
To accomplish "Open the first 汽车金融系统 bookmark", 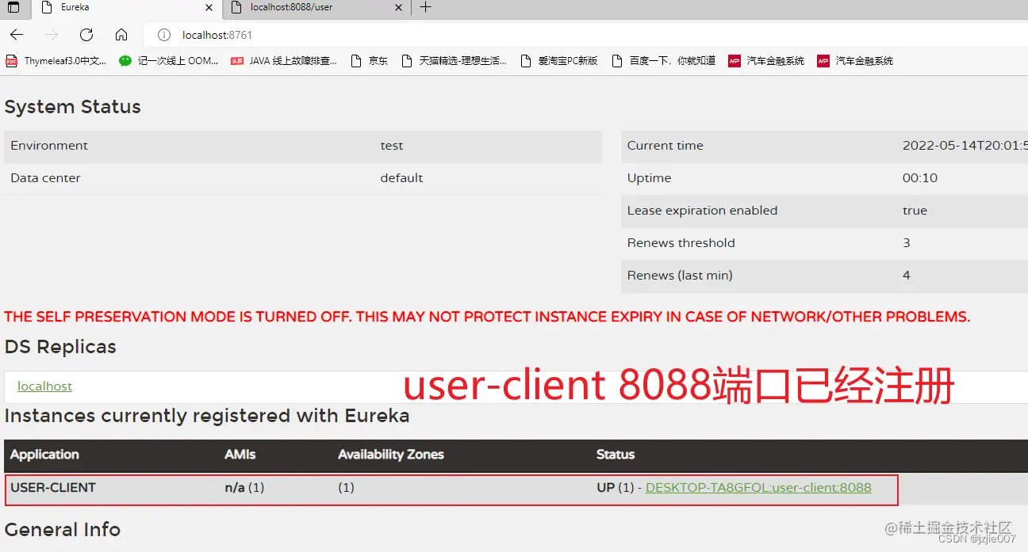I will [766, 61].
